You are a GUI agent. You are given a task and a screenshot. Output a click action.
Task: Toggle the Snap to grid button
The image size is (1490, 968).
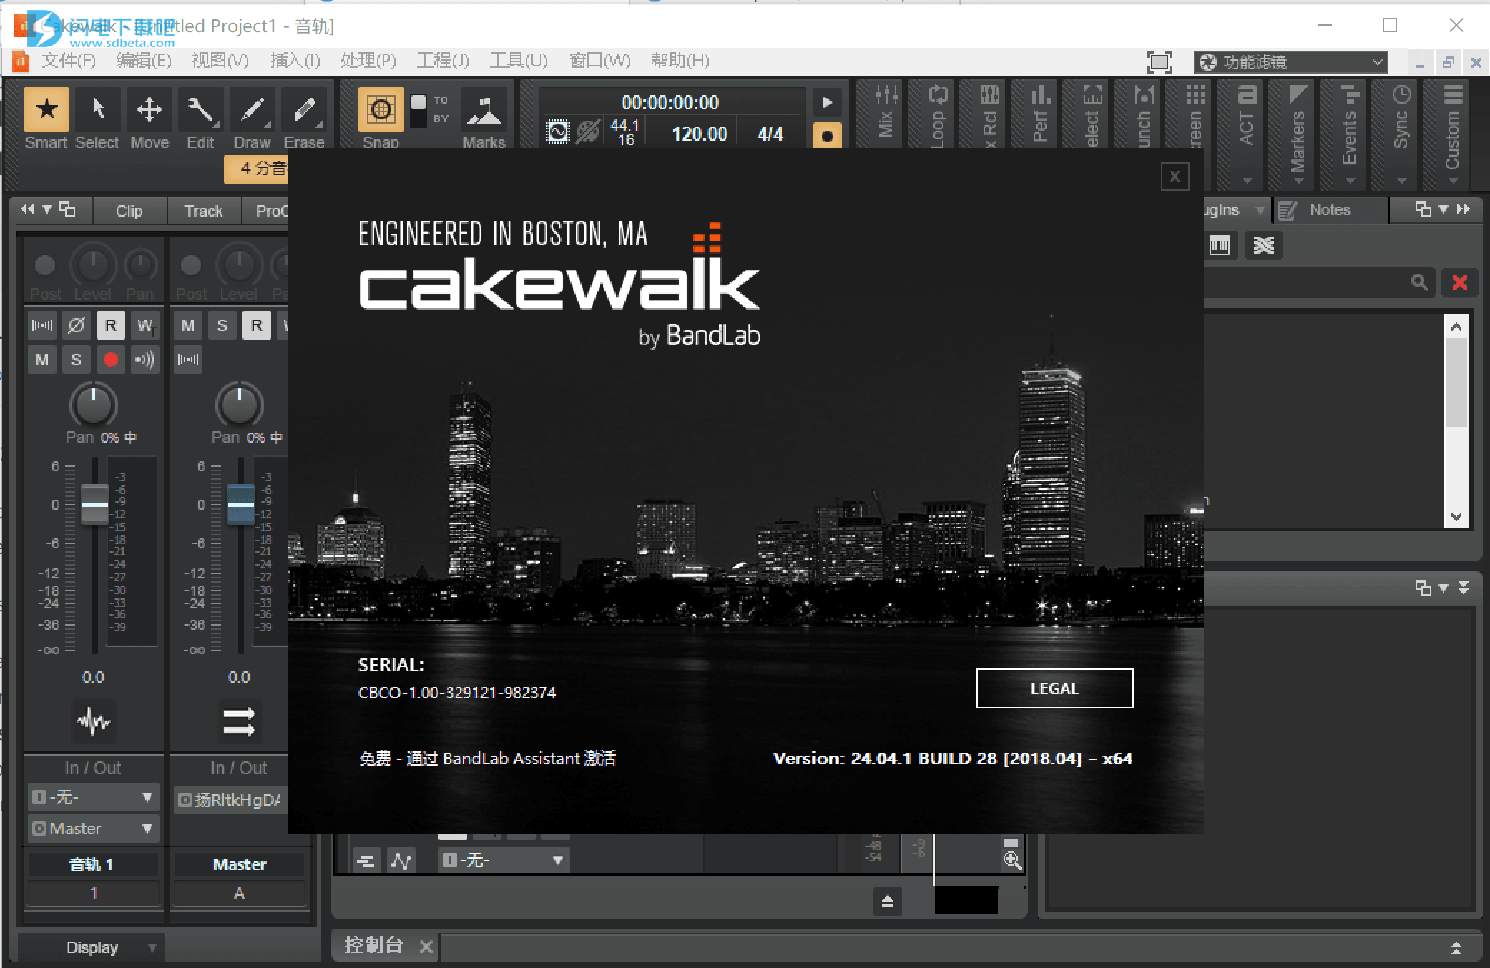(381, 109)
